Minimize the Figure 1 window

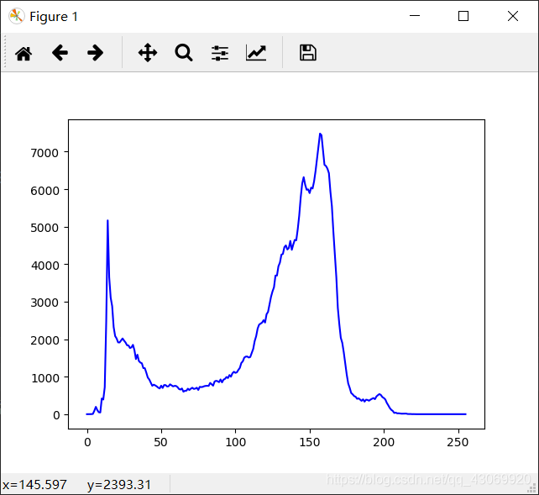click(x=415, y=16)
